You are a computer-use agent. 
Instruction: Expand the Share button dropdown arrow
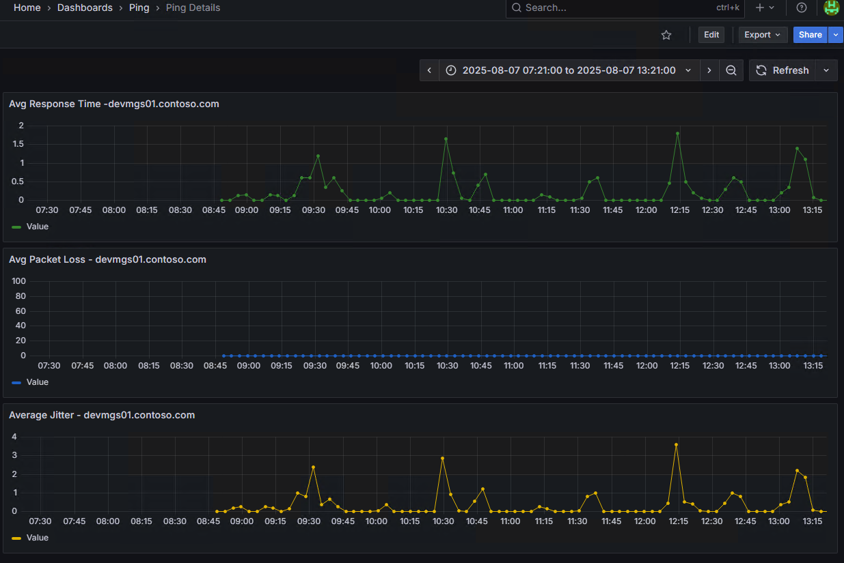click(x=836, y=35)
